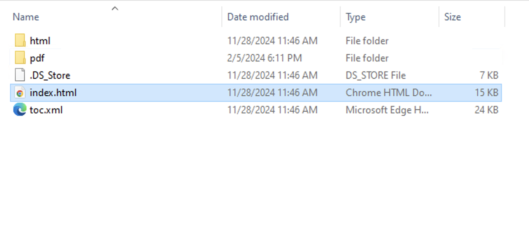Click the 15 KB size of index.html
The height and width of the screenshot is (247, 529).
487,93
